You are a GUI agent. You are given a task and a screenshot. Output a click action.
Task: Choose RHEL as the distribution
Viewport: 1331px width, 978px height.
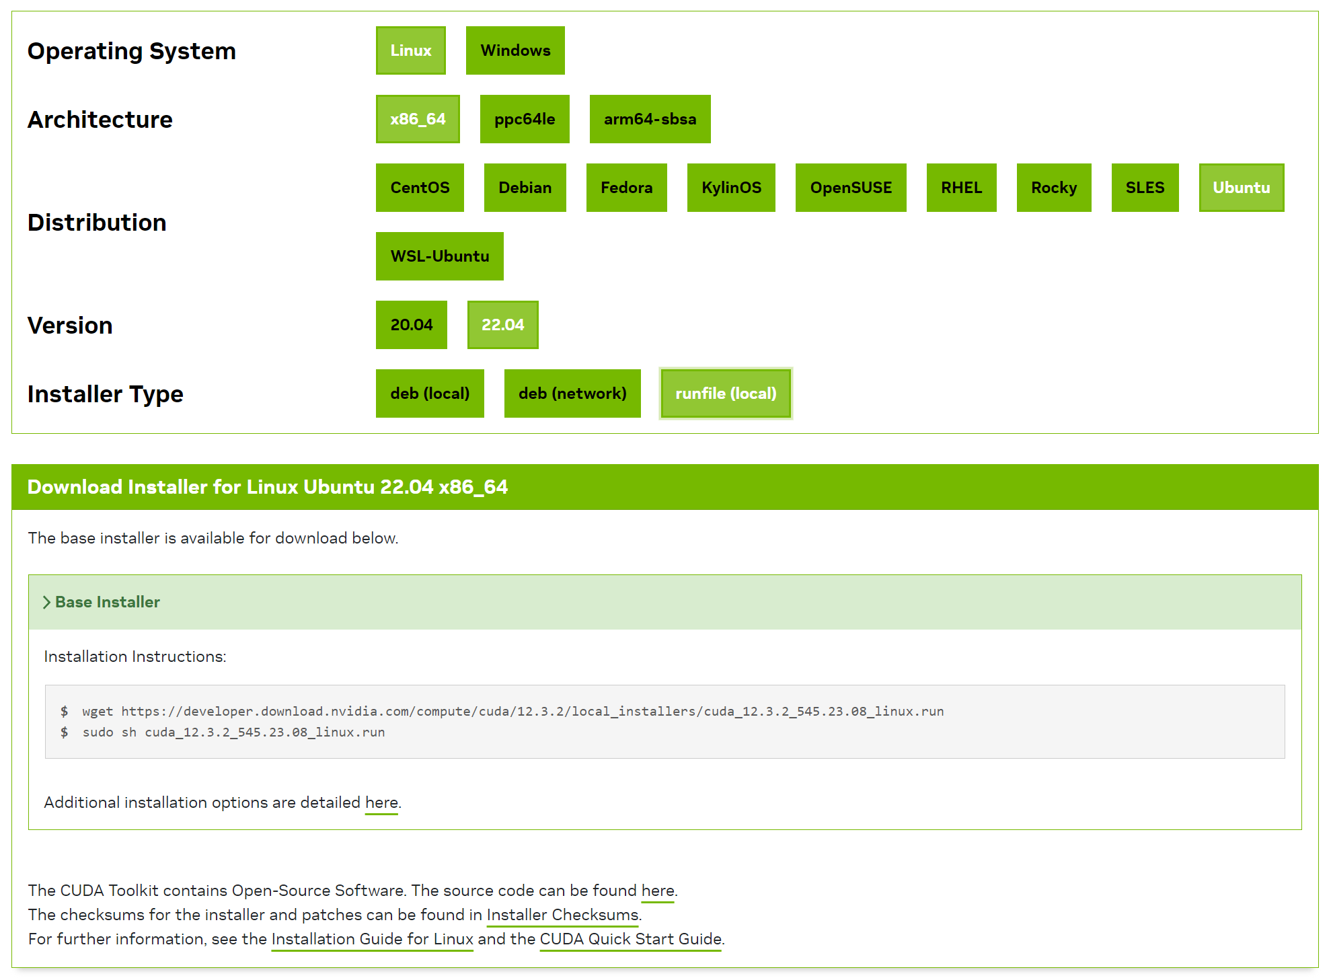(960, 188)
